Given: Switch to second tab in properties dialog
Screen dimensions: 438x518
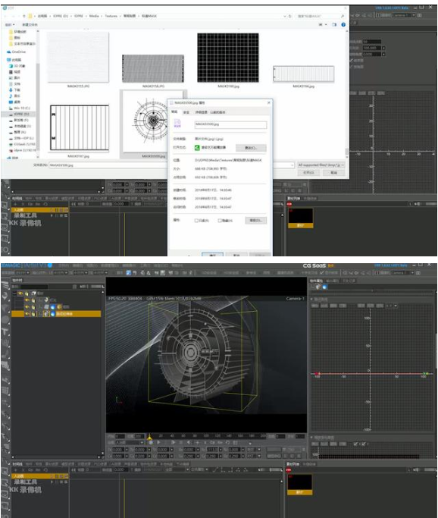Looking at the screenshot, I should (x=186, y=112).
